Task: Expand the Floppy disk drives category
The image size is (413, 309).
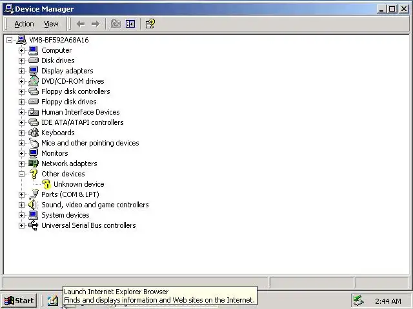Action: pos(21,102)
